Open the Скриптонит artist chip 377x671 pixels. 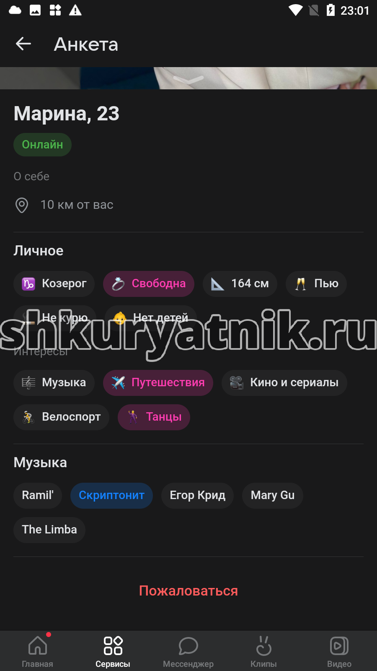(111, 496)
